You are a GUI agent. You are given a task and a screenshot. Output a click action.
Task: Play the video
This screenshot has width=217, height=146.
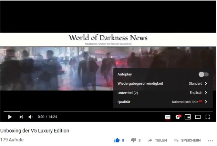(x=10, y=117)
